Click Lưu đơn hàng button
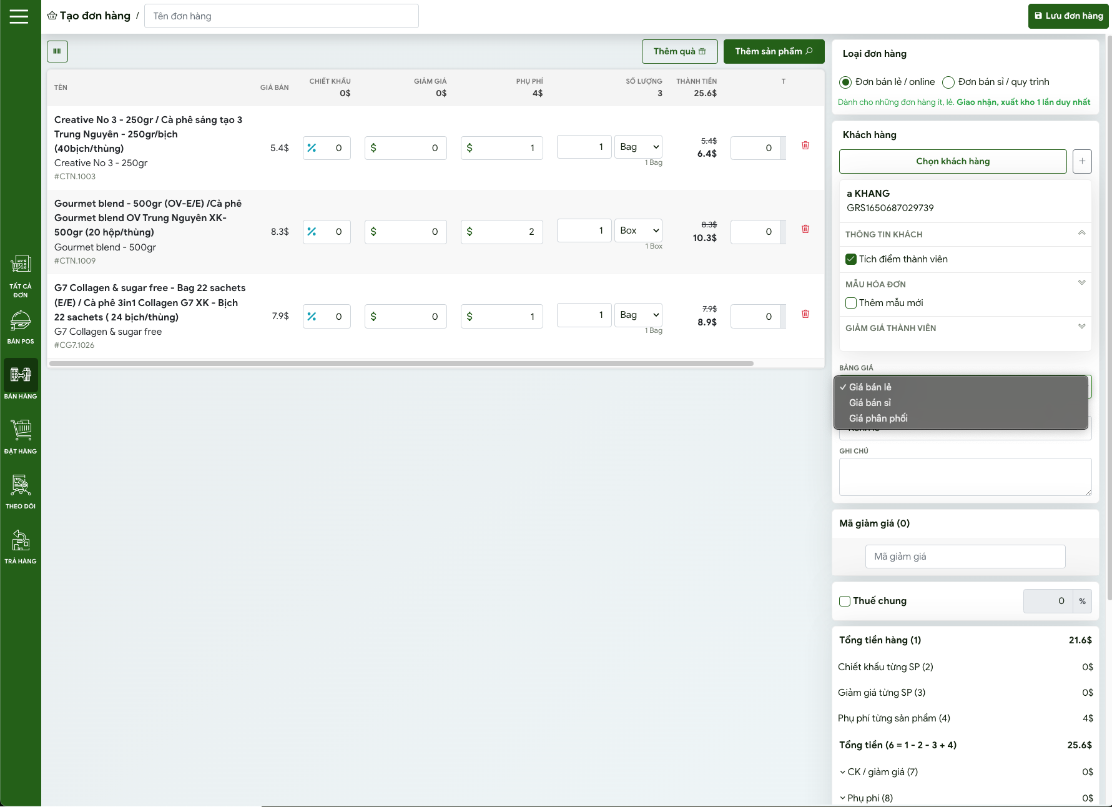The width and height of the screenshot is (1112, 807). tap(1068, 16)
